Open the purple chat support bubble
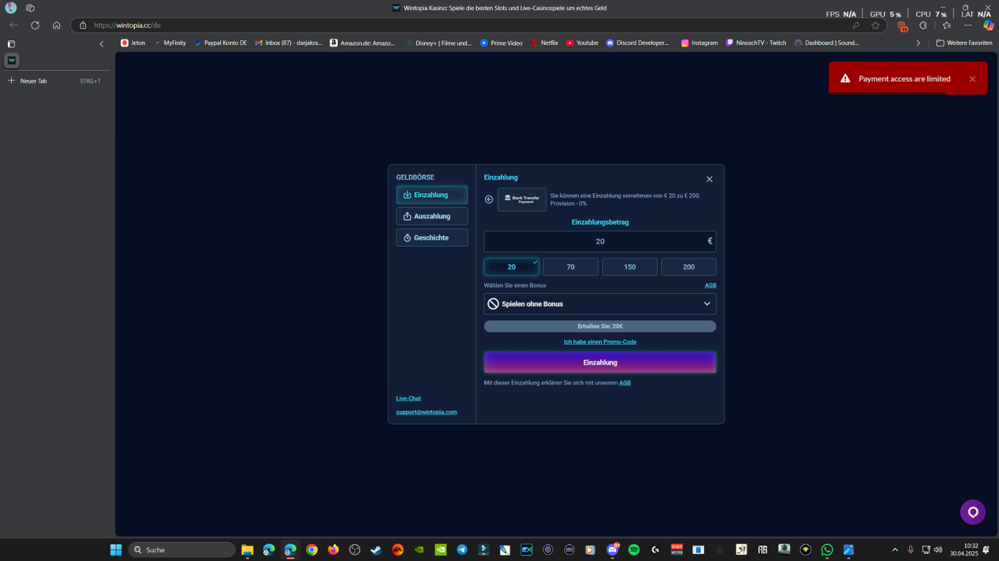The image size is (999, 561). pyautogui.click(x=972, y=512)
